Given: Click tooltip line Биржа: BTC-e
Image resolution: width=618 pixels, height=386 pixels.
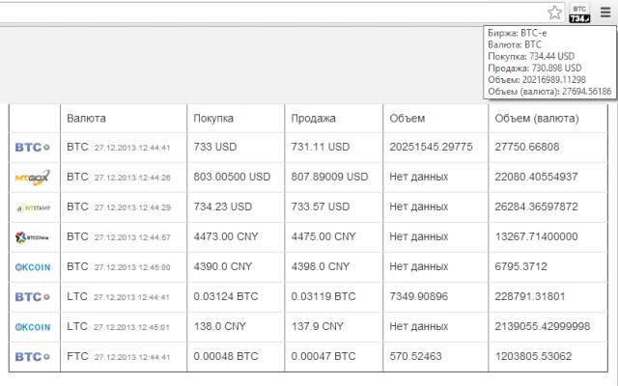Looking at the screenshot, I should coord(518,33).
